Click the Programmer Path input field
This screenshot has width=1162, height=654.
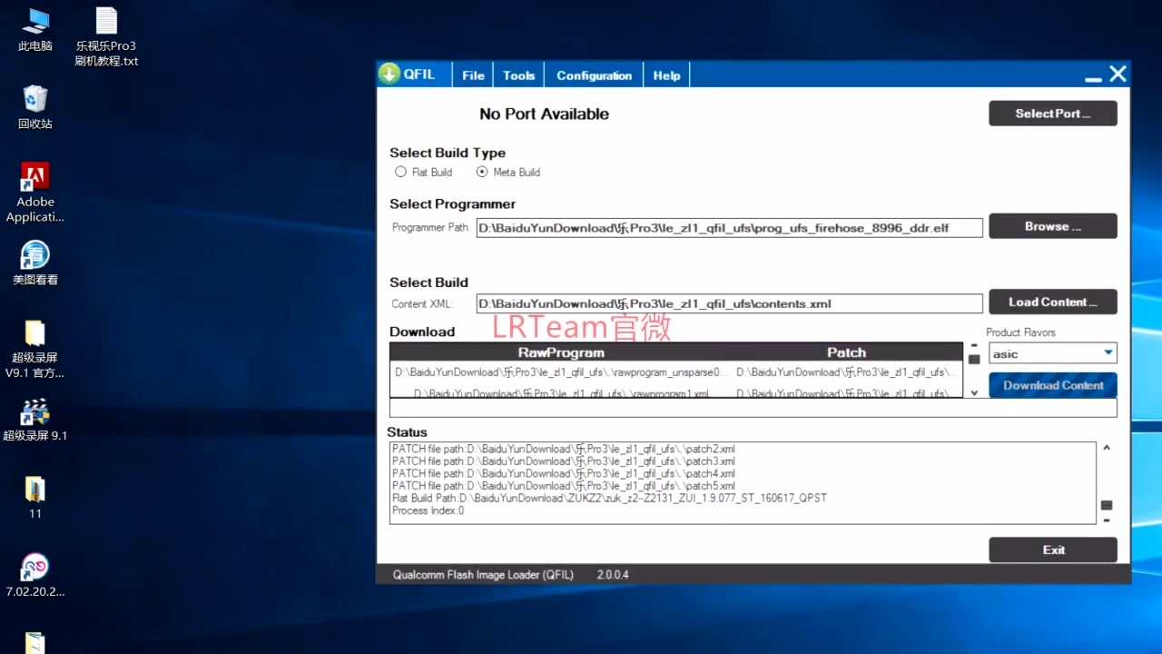[x=730, y=227]
